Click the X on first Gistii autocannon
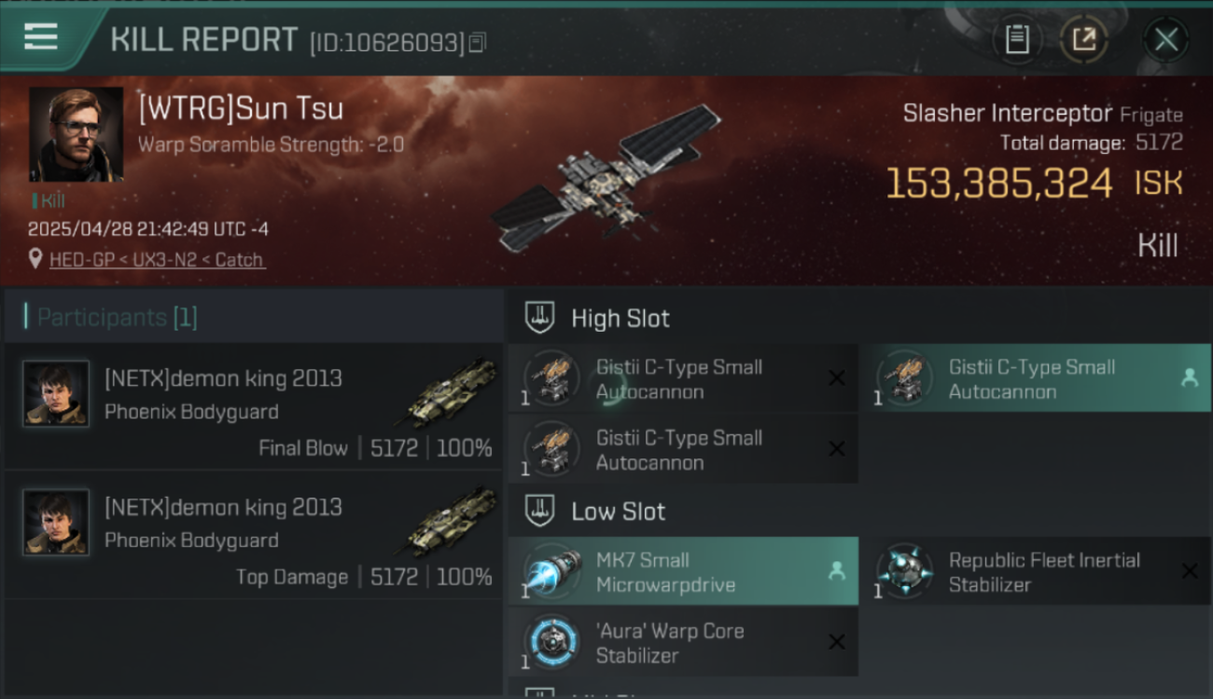This screenshot has height=699, width=1213. tap(837, 378)
